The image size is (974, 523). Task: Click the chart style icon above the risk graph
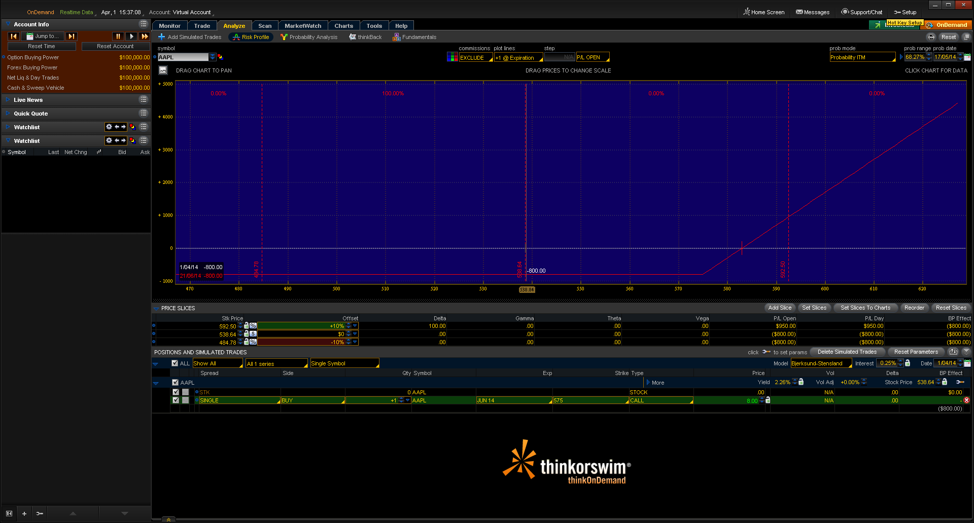click(x=163, y=70)
